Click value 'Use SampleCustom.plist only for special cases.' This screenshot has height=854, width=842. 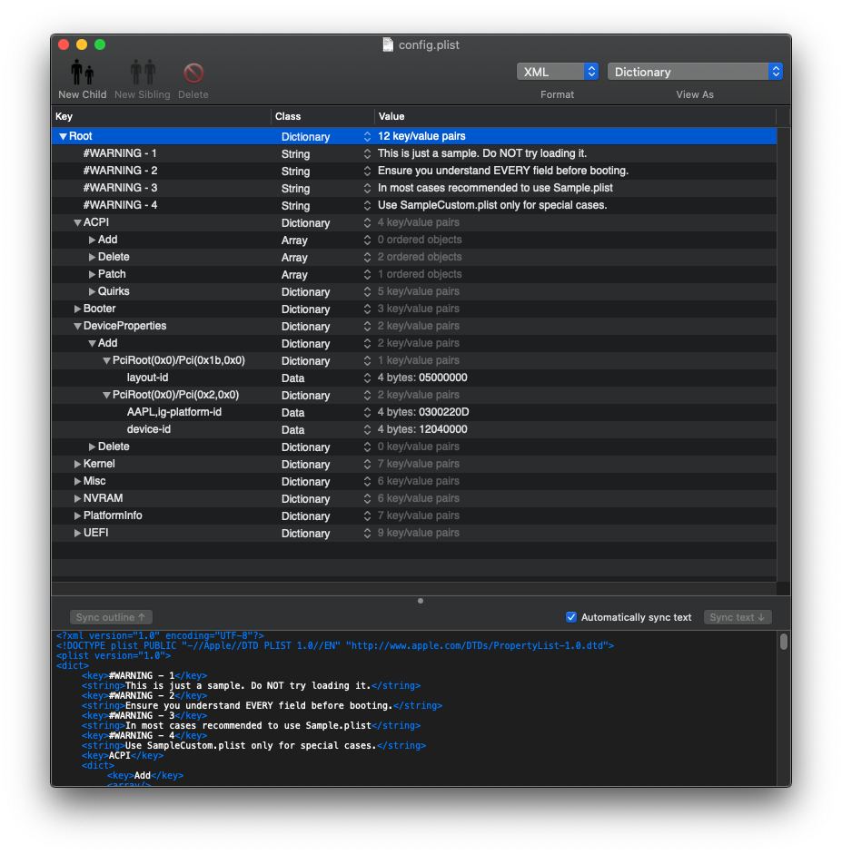point(492,205)
